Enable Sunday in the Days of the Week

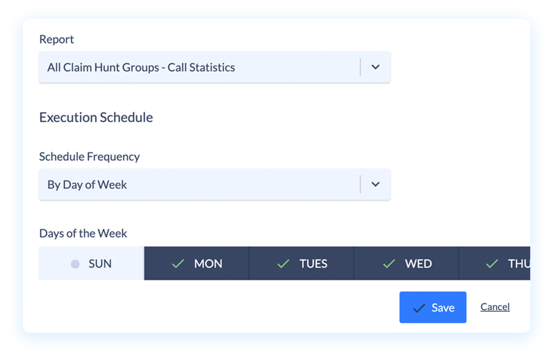point(90,264)
